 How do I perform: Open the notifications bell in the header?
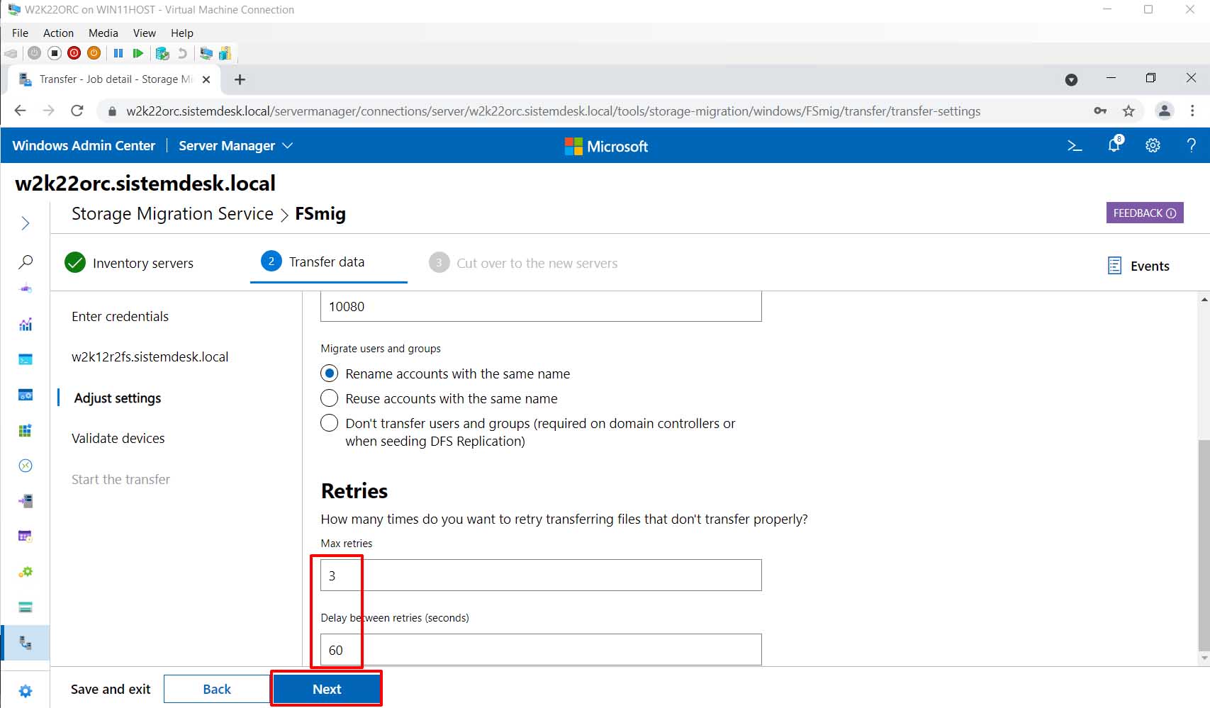click(x=1114, y=145)
